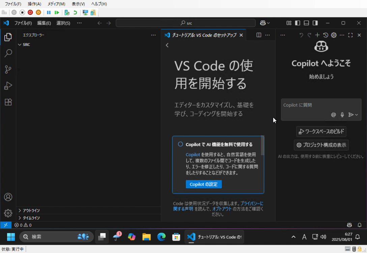Open VS Code notifications bell in the status bar
367x253 pixels.
coord(360,225)
